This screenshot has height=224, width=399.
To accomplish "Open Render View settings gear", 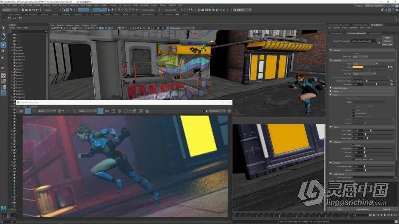I will 229,111.
